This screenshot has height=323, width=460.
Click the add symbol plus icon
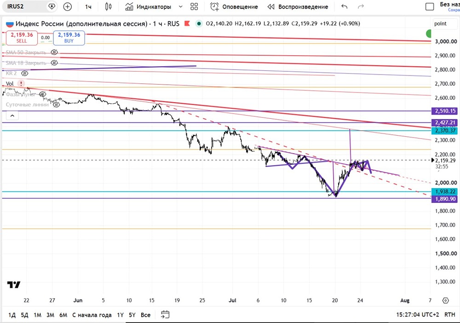[68, 6]
